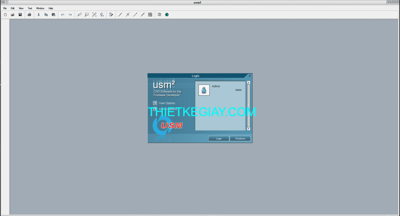Viewport: 400px width, 216px height.
Task: Select the crossed lines tool
Action: (x=128, y=15)
